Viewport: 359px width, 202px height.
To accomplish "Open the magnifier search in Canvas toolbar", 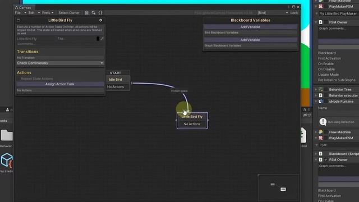I will (94, 13).
